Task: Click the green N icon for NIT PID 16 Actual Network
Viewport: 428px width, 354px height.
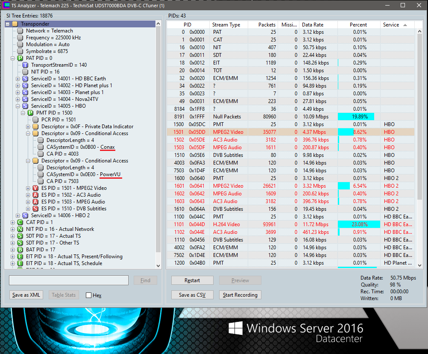Action: (x=20, y=229)
